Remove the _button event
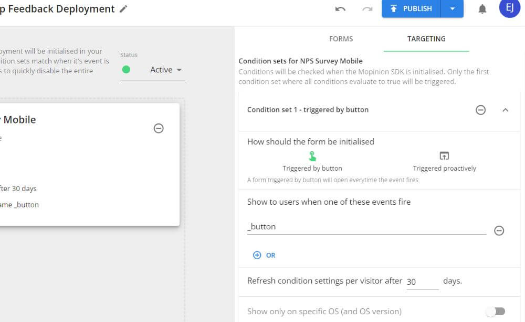Screen dimensions: 525x322 [x=499, y=230]
